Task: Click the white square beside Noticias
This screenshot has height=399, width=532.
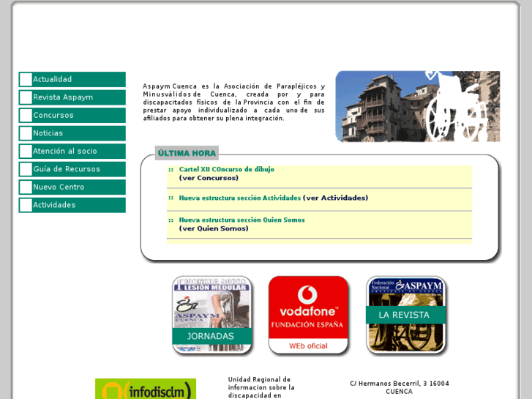Action: pyautogui.click(x=26, y=133)
